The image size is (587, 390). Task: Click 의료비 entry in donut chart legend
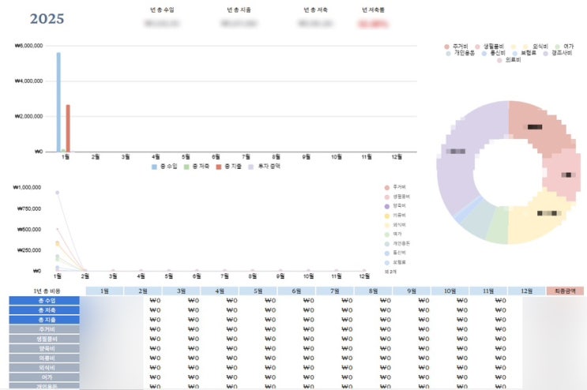point(509,60)
